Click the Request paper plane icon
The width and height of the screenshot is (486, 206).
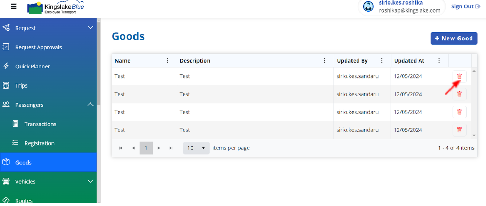point(6,28)
